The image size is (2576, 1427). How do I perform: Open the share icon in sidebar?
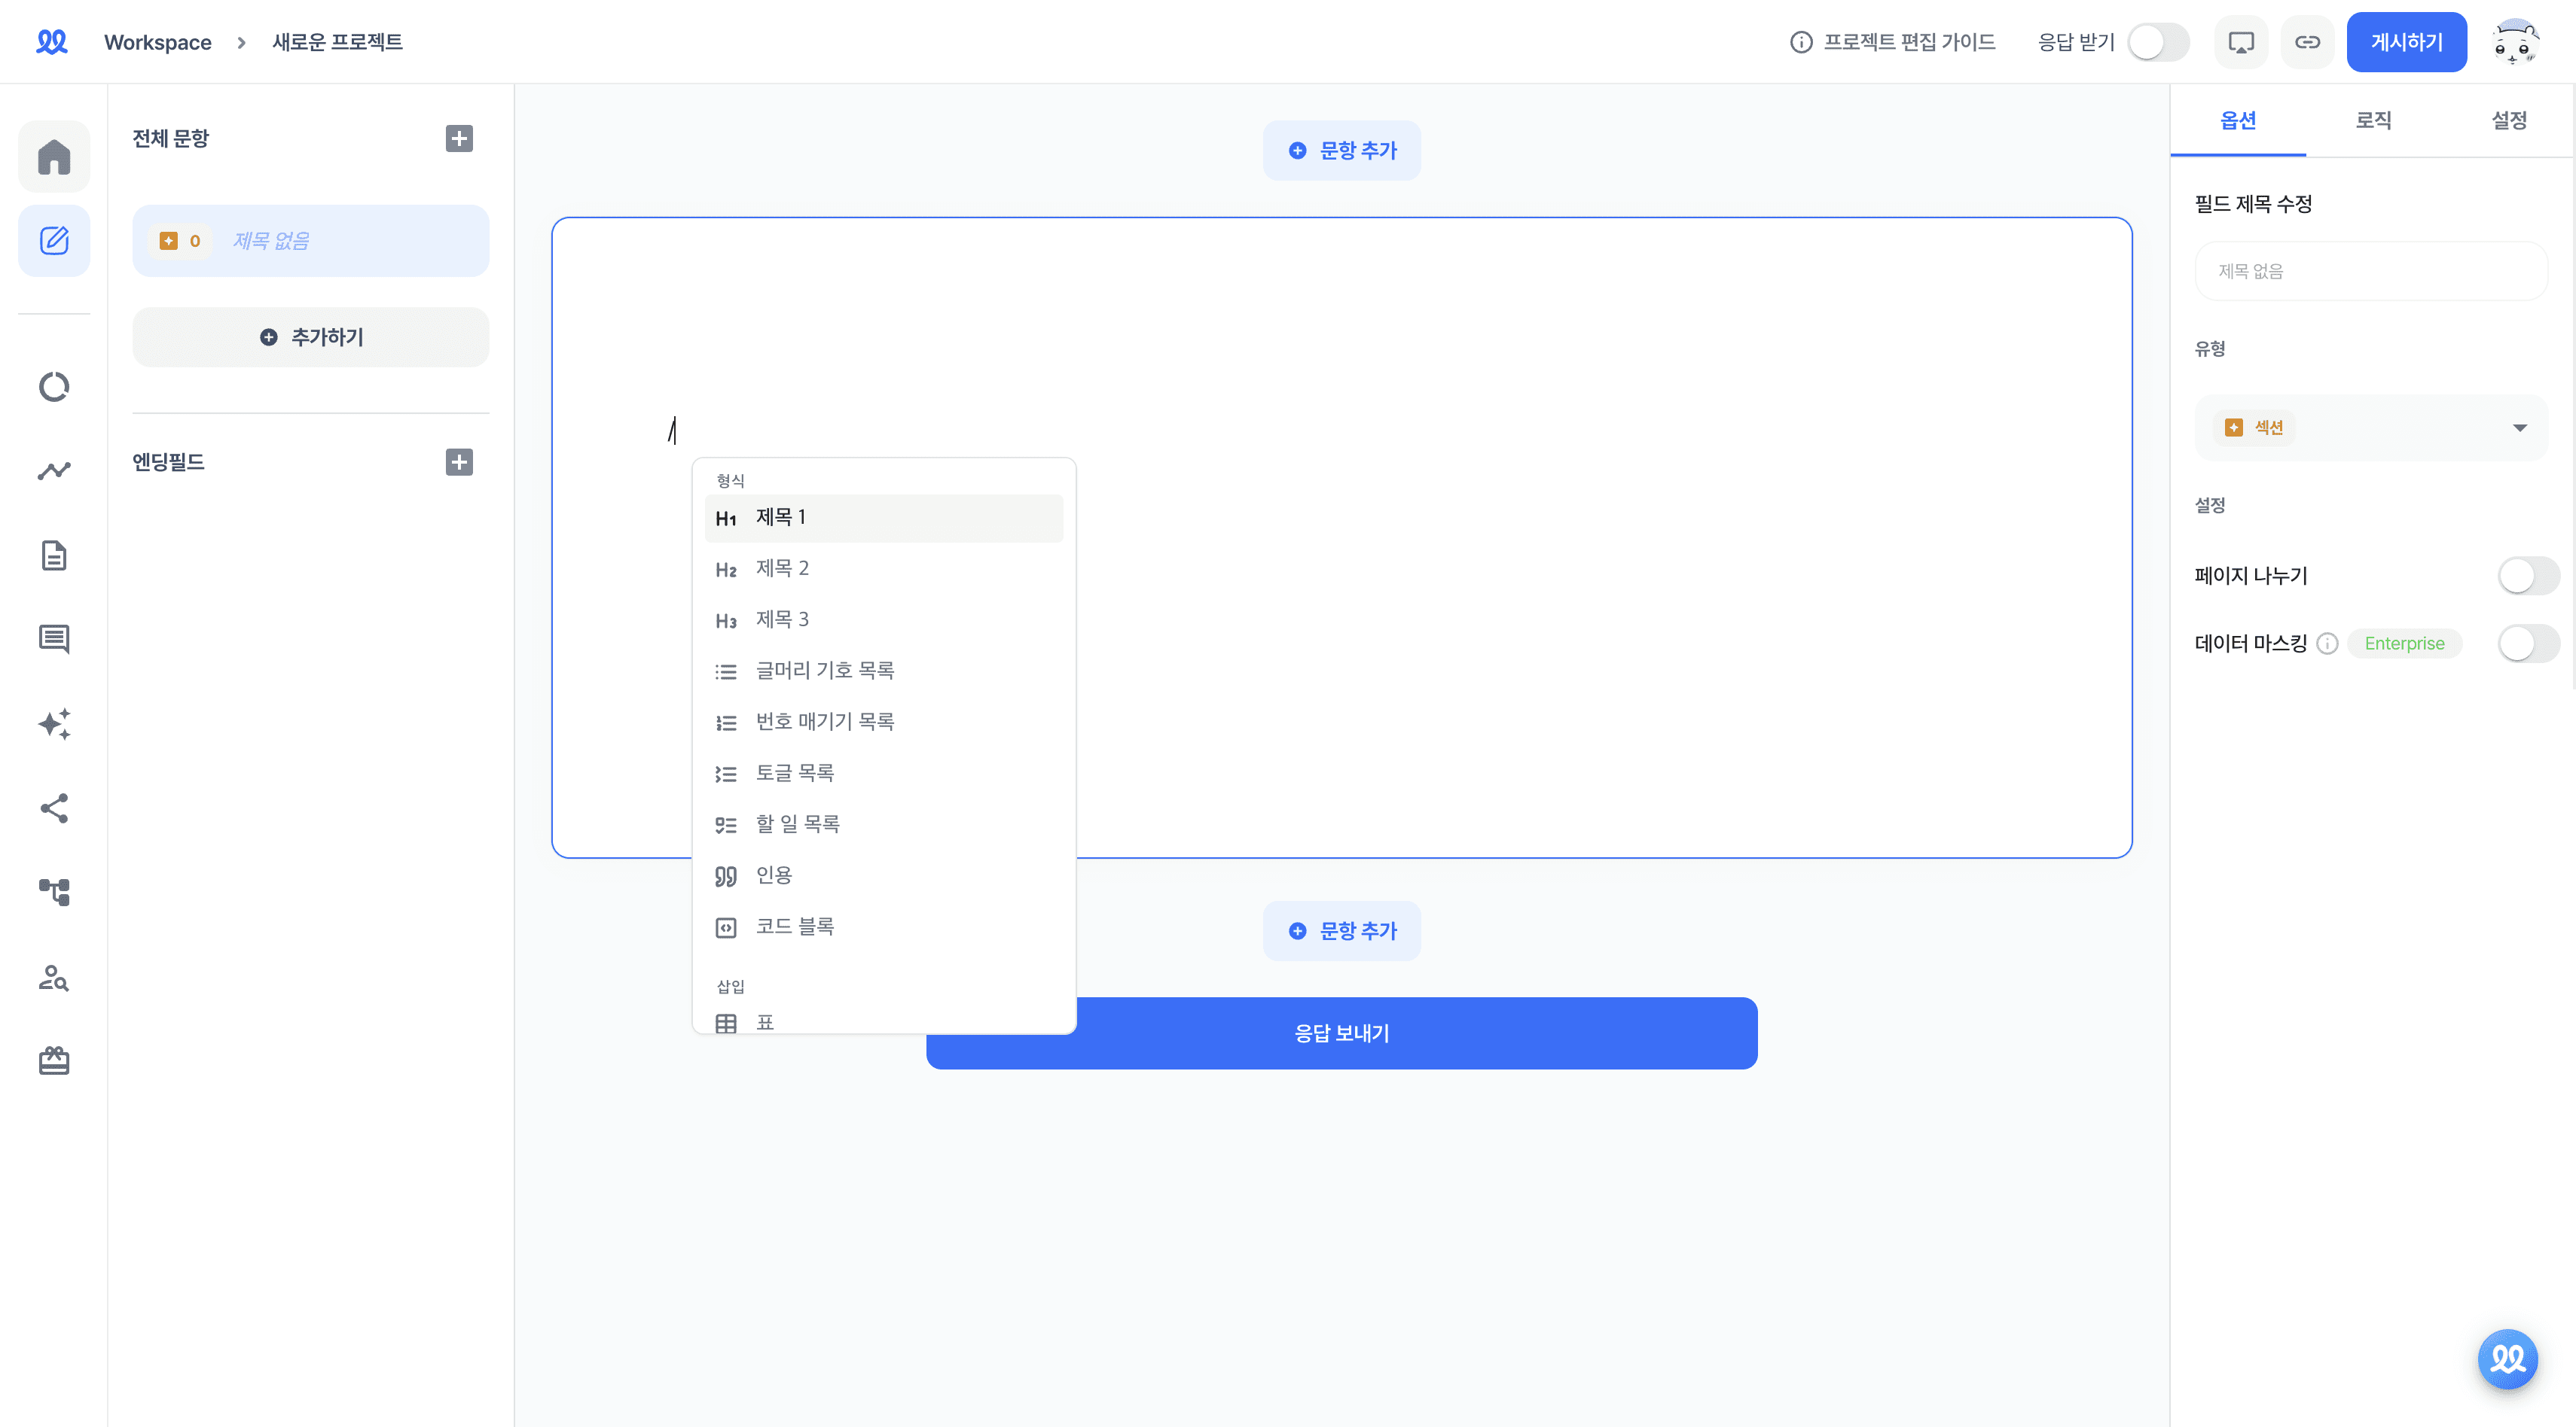click(54, 808)
